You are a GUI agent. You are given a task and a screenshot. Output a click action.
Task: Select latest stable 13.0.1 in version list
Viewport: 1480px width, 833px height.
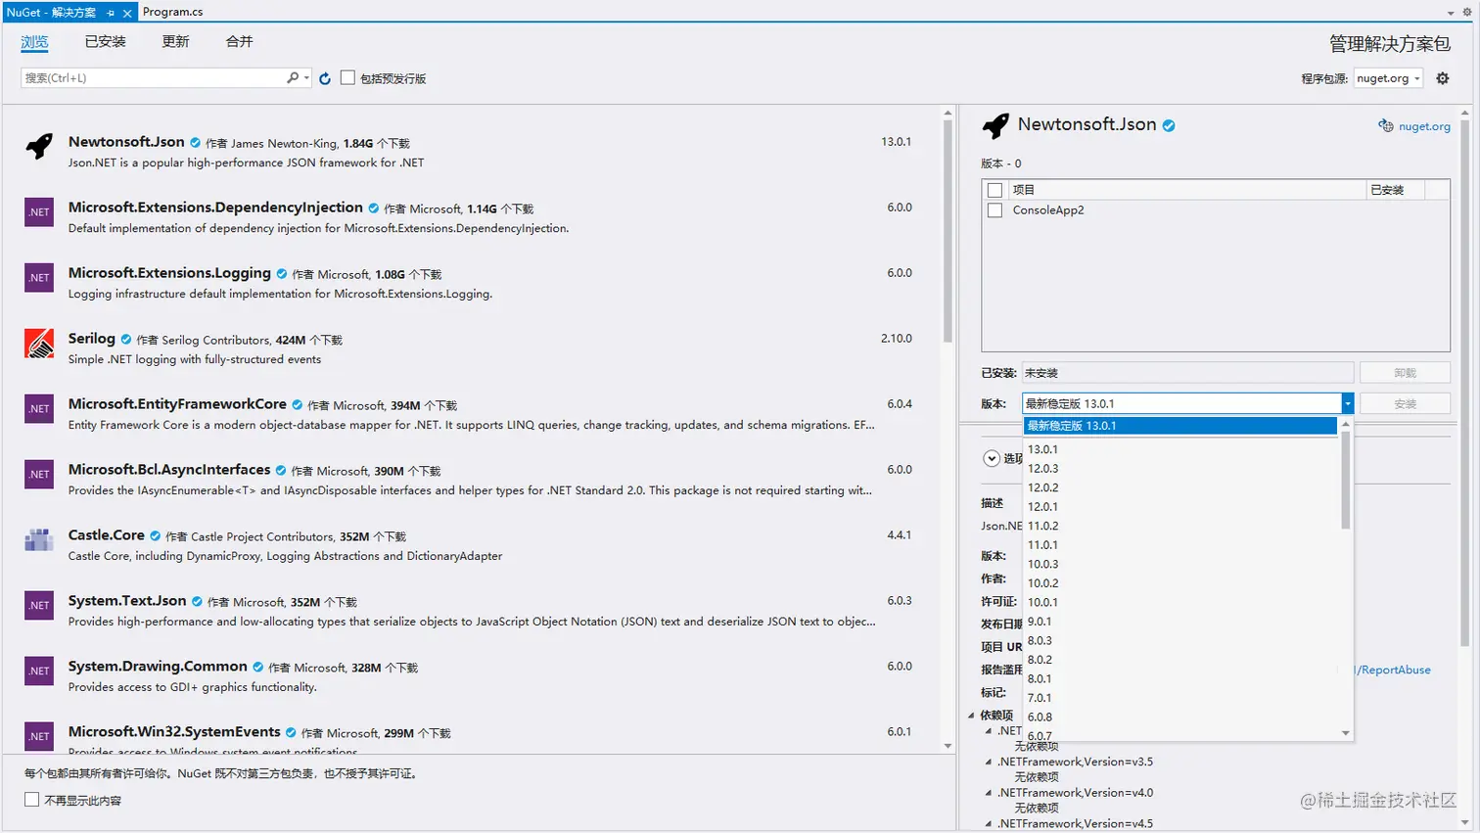point(1180,426)
